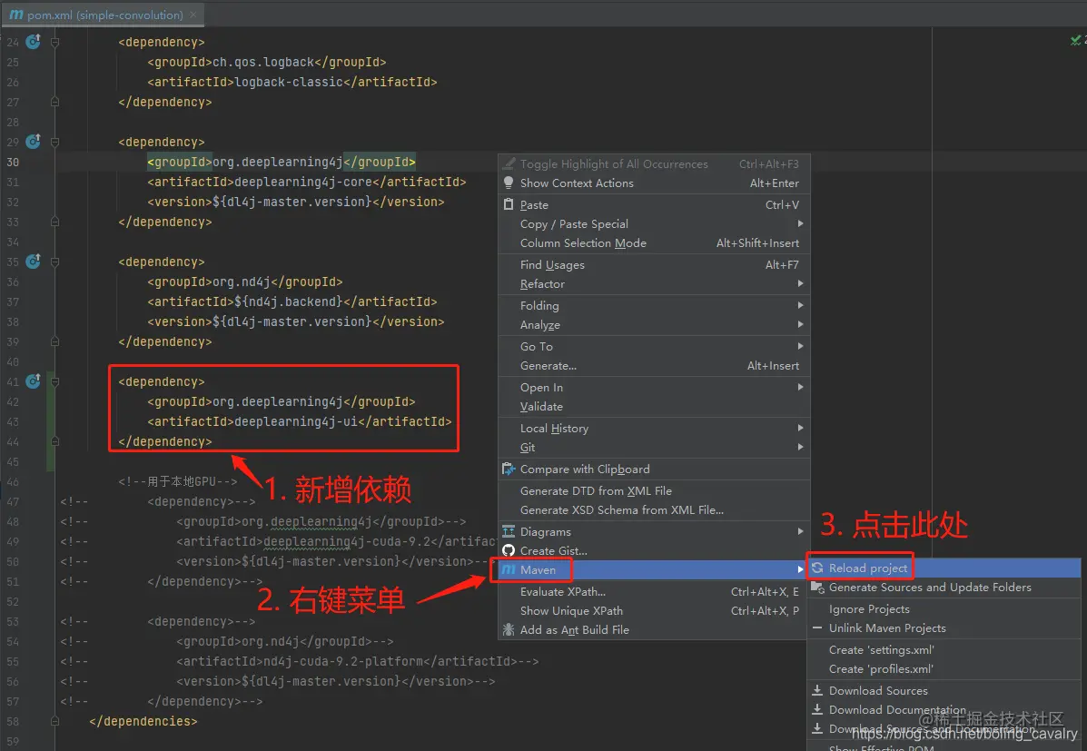The image size is (1087, 751).
Task: Click the gutter dependency icon on line 35
Action: coord(34,262)
